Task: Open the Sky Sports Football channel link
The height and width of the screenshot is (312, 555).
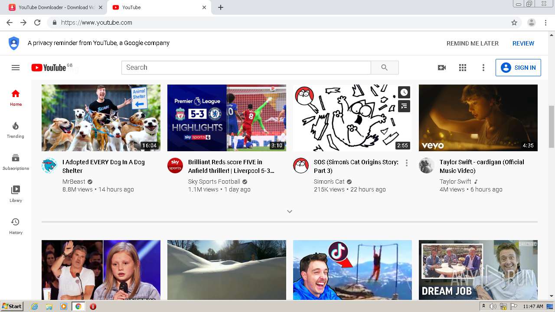Action: (214, 182)
